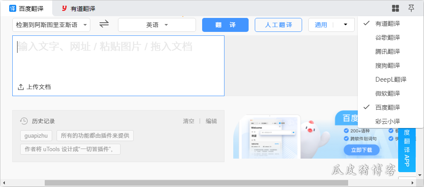This screenshot has width=424, height=187.
Task: Switch to the 有道翻译 tab
Action: point(78,9)
